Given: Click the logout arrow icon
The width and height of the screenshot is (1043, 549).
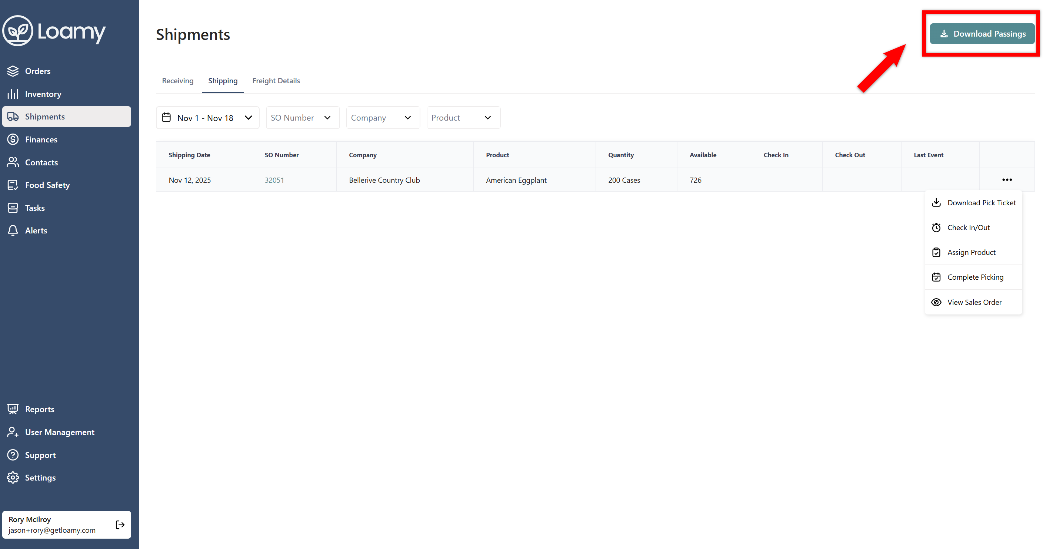Looking at the screenshot, I should click(120, 525).
